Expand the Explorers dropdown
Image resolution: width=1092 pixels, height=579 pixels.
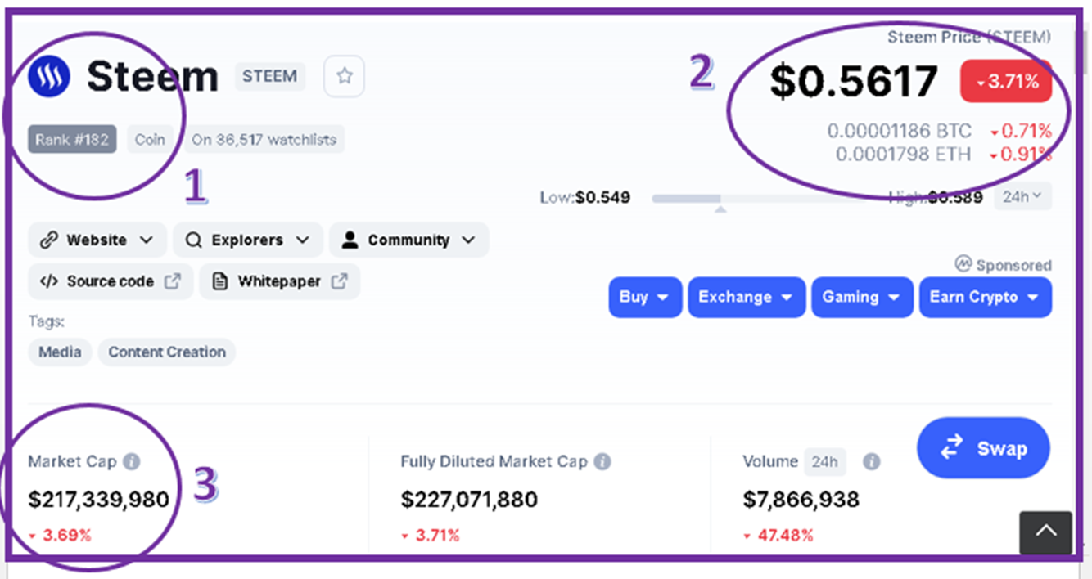(x=248, y=240)
